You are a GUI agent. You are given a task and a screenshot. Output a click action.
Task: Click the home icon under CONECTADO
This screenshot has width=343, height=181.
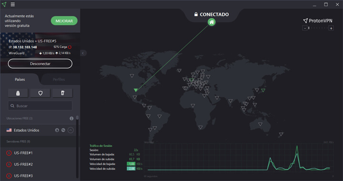(x=212, y=22)
